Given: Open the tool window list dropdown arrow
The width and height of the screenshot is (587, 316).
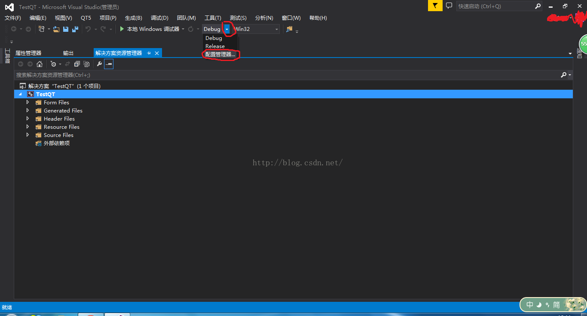Looking at the screenshot, I should [570, 54].
